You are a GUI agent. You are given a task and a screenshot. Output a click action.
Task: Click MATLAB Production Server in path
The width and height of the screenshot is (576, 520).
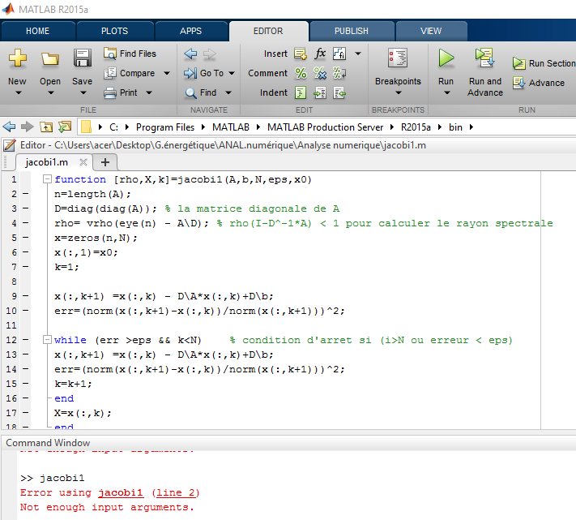[325, 127]
